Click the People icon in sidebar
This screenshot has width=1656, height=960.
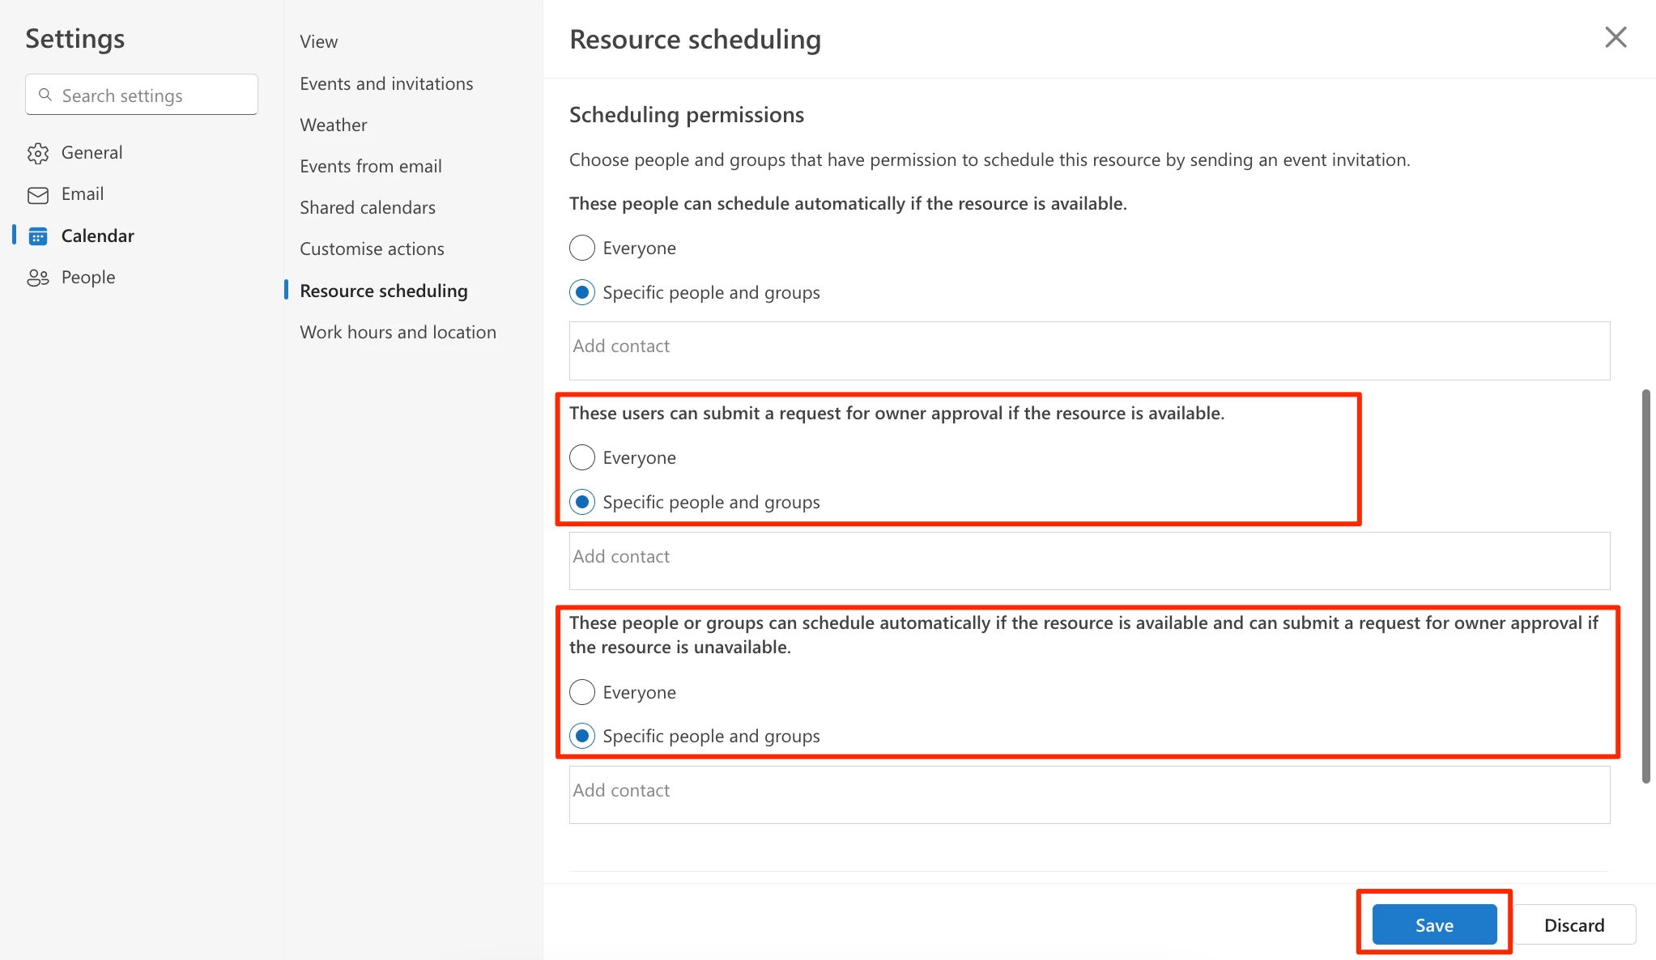tap(37, 278)
